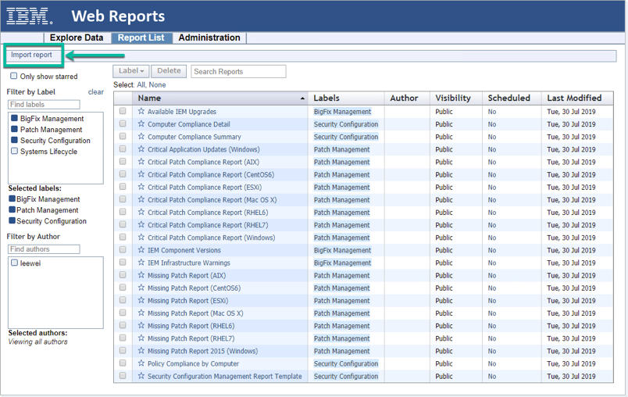Remove Patch Management from selected labels
The width and height of the screenshot is (628, 397).
[12, 209]
